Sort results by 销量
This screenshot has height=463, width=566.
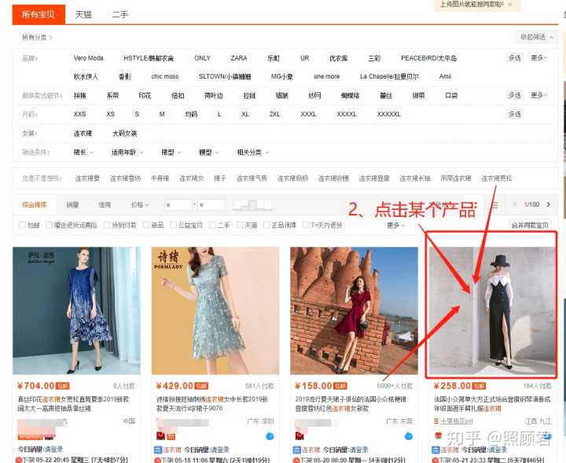tap(72, 205)
